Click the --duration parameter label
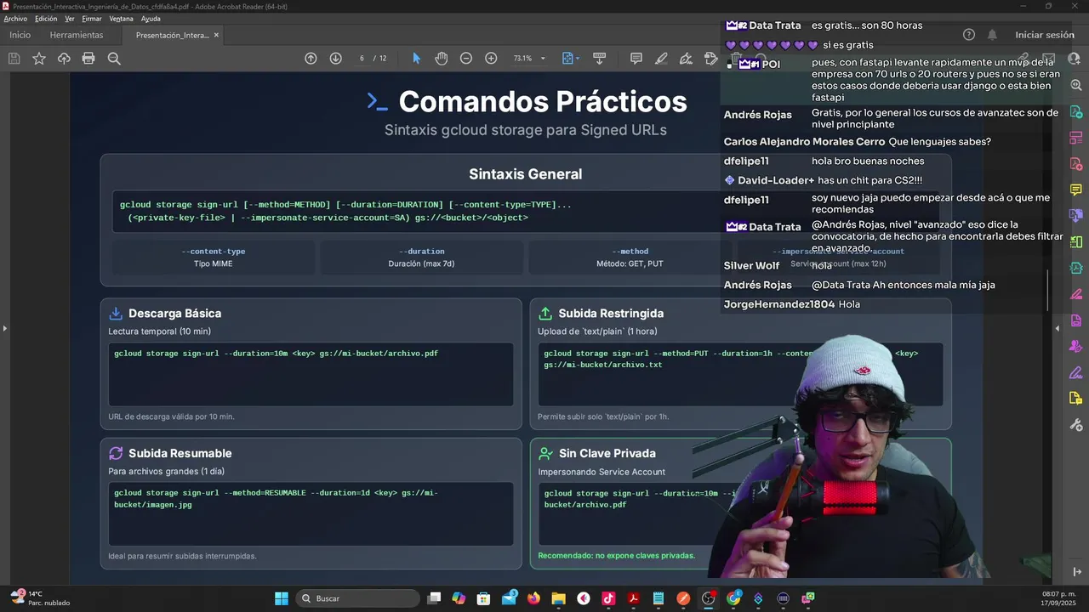Viewport: 1089px width, 612px height. click(421, 252)
